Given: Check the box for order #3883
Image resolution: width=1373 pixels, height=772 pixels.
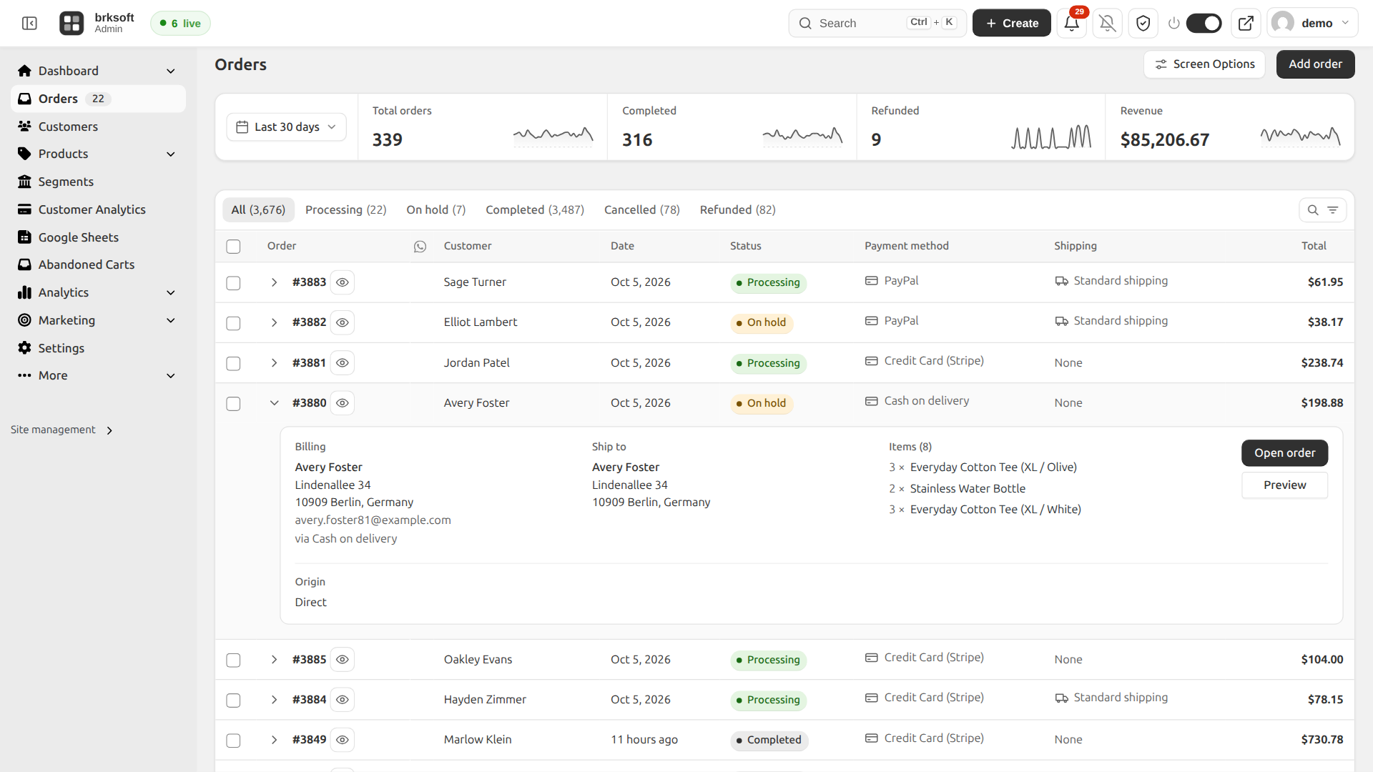Looking at the screenshot, I should pos(233,283).
